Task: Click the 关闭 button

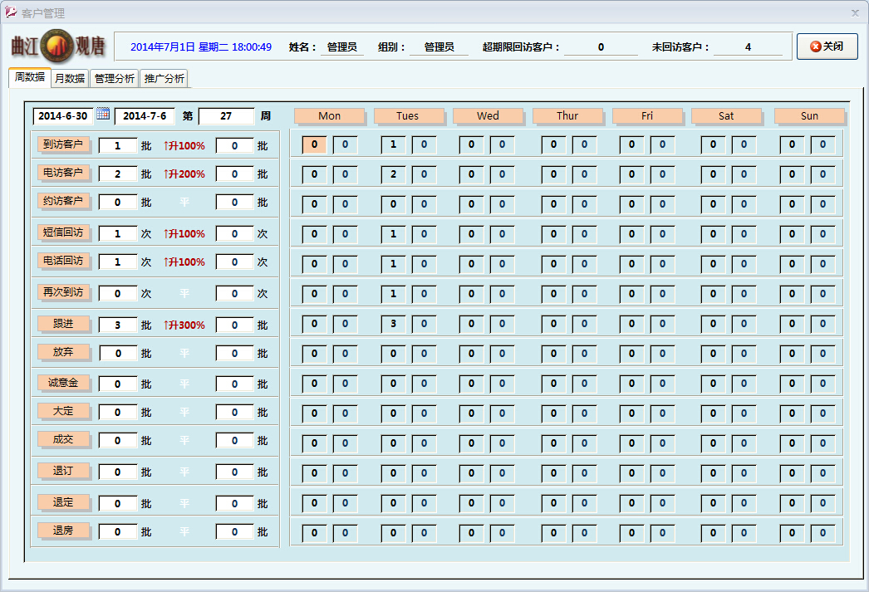Action: point(827,46)
